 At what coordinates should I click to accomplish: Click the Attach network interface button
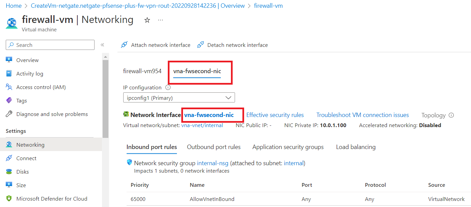[156, 45]
